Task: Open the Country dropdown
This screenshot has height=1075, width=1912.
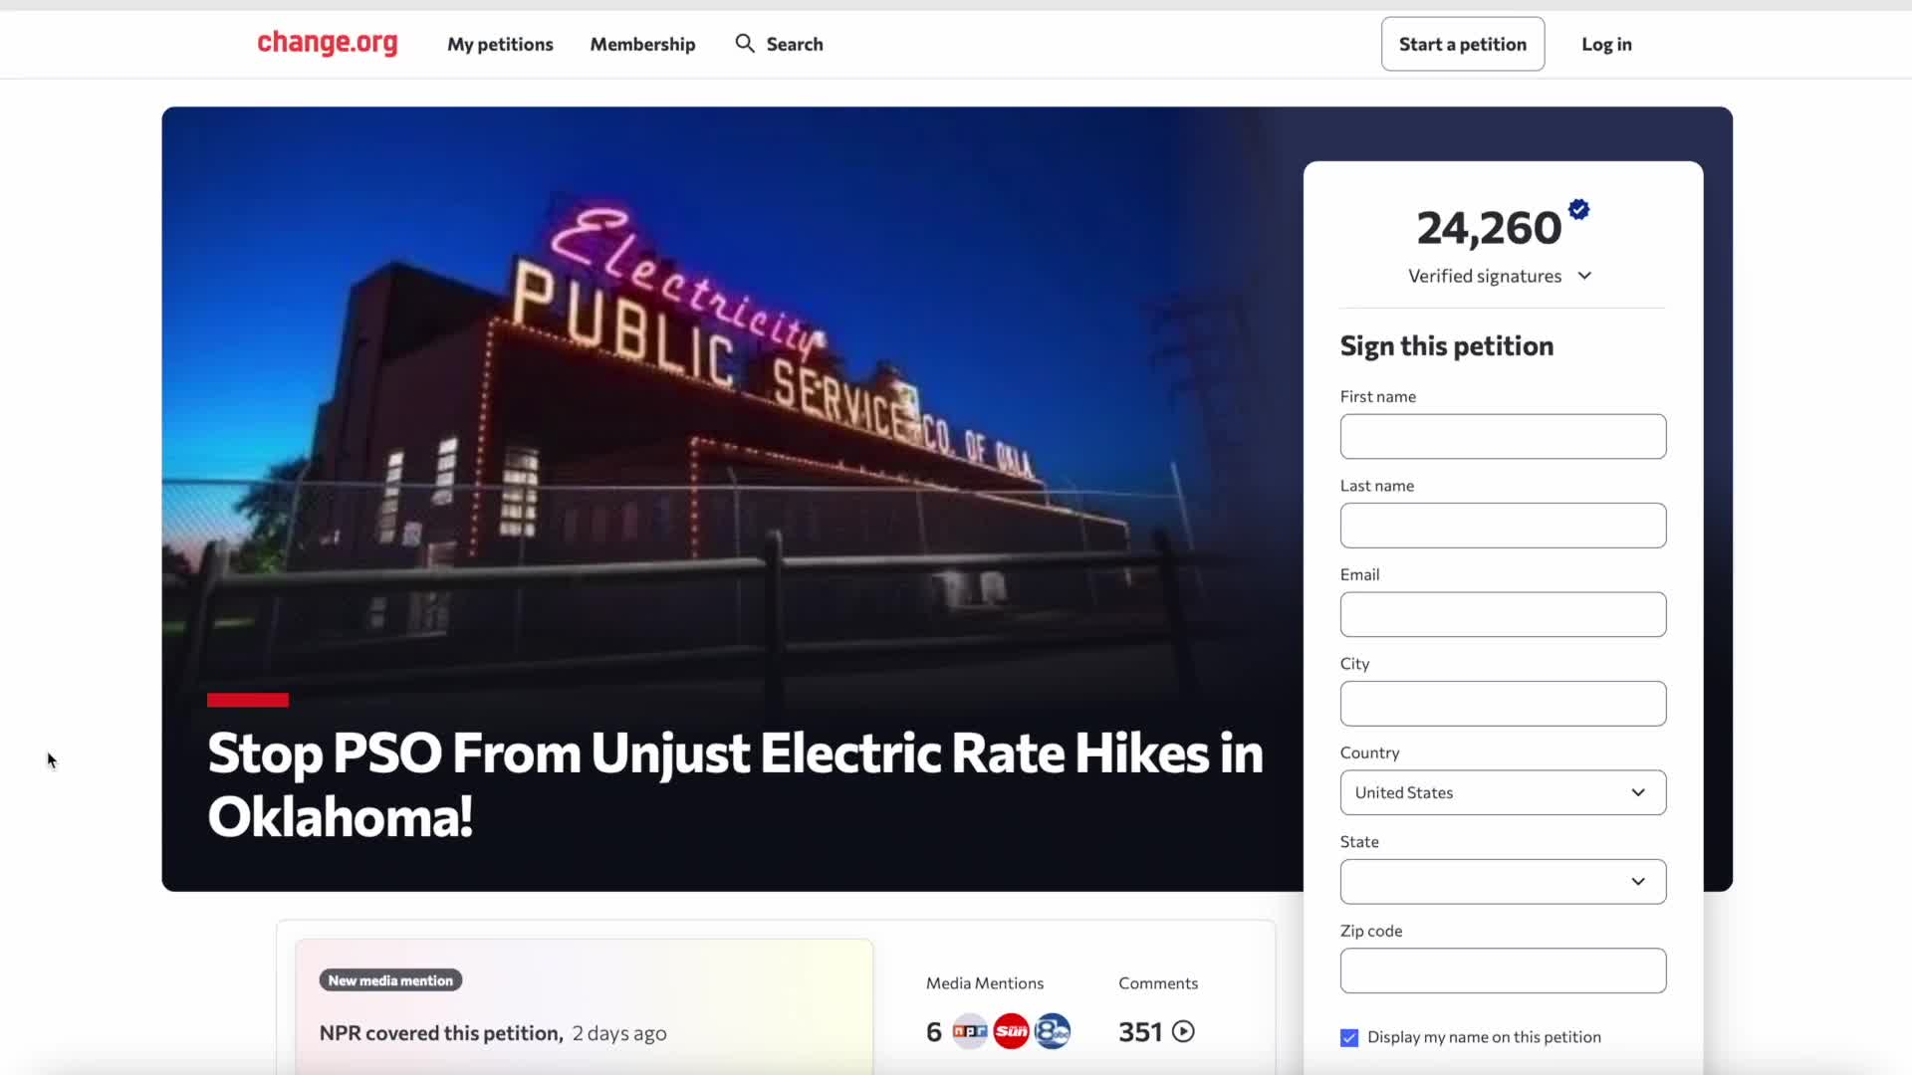Action: click(x=1503, y=792)
